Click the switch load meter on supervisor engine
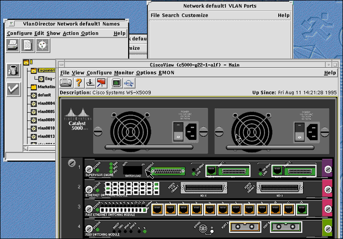 133,170
